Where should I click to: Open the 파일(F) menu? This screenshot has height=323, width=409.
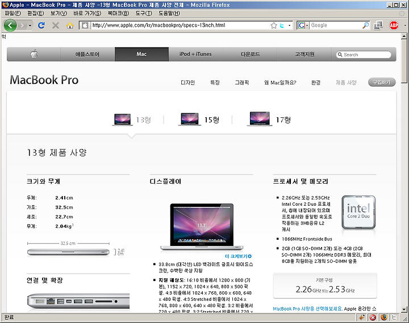12,13
